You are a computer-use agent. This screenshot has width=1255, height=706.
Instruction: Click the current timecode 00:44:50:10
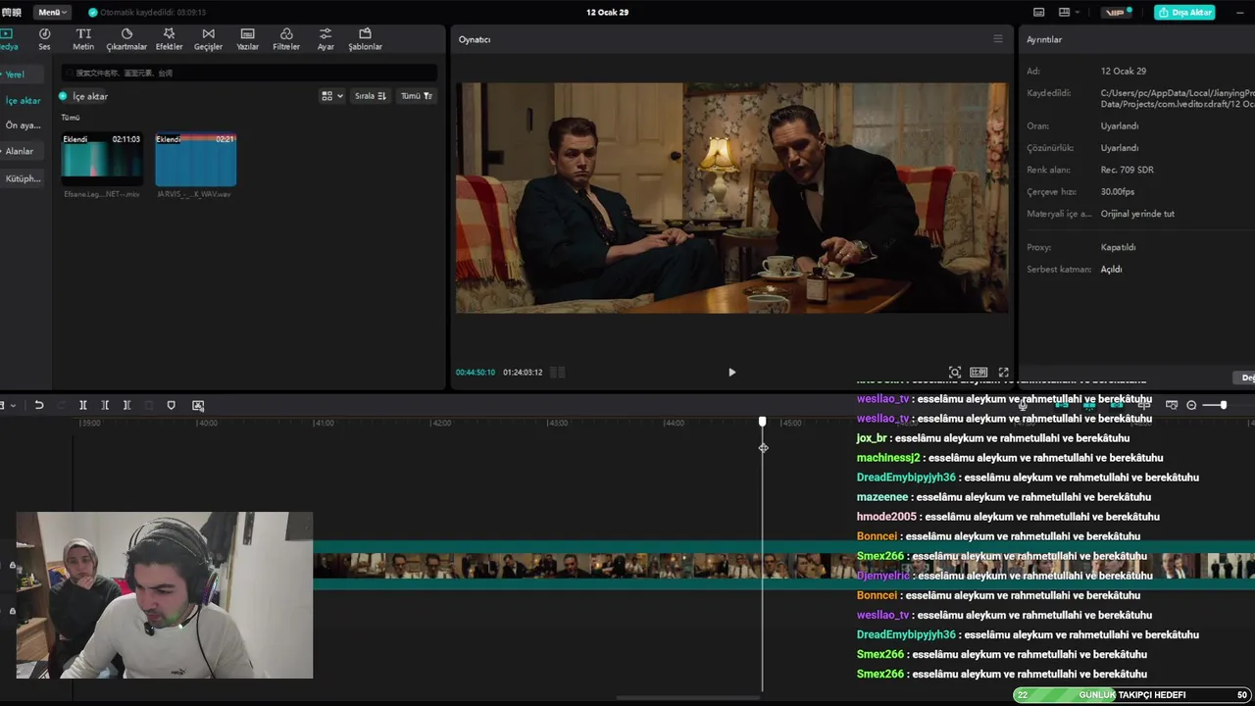click(476, 373)
